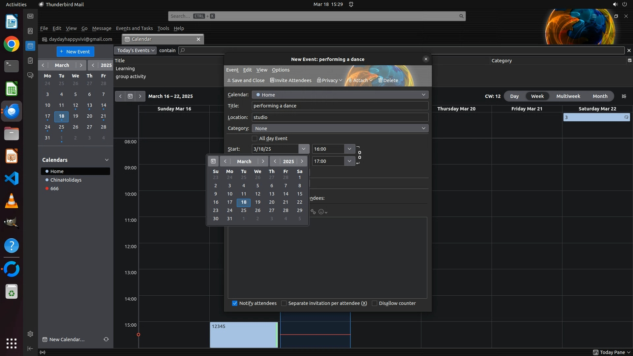This screenshot has height=356, width=633.
Task: Click the New Event button
Action: coord(75,51)
